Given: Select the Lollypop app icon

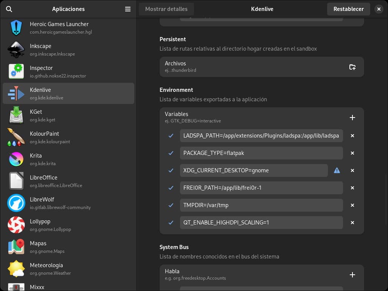Looking at the screenshot, I should click(x=16, y=225).
